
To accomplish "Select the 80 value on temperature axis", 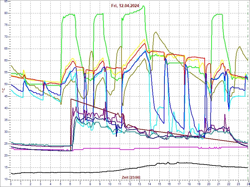I will [6, 13].
